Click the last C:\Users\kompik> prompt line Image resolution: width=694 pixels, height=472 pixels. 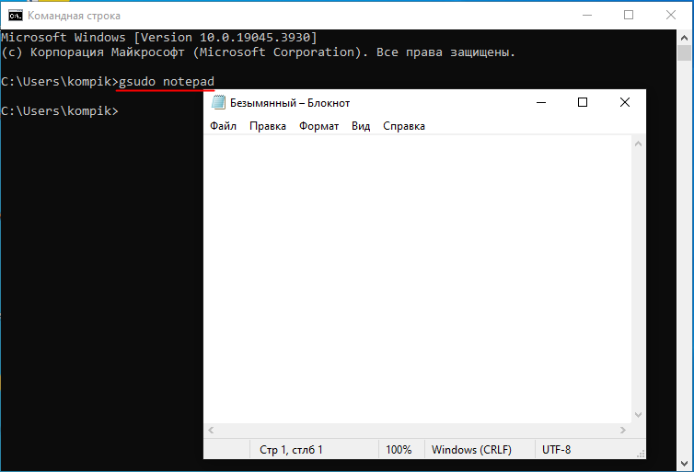coord(60,111)
